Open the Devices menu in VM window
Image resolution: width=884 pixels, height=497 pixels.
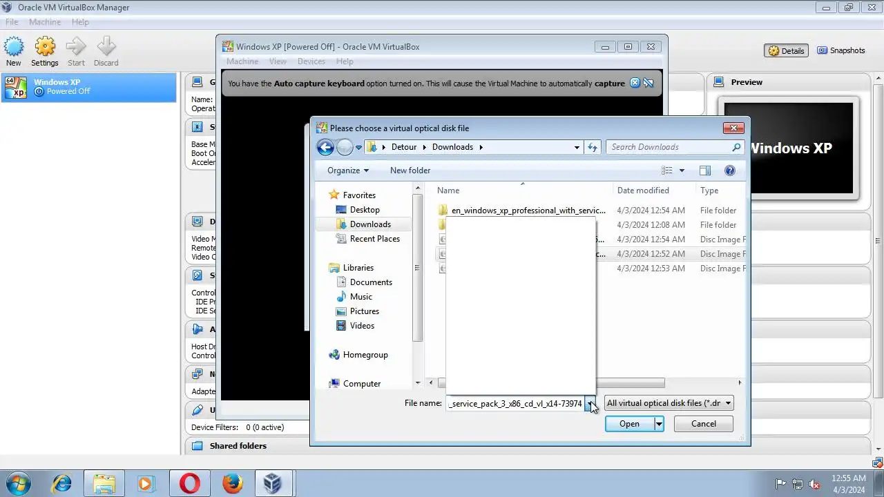(x=311, y=61)
